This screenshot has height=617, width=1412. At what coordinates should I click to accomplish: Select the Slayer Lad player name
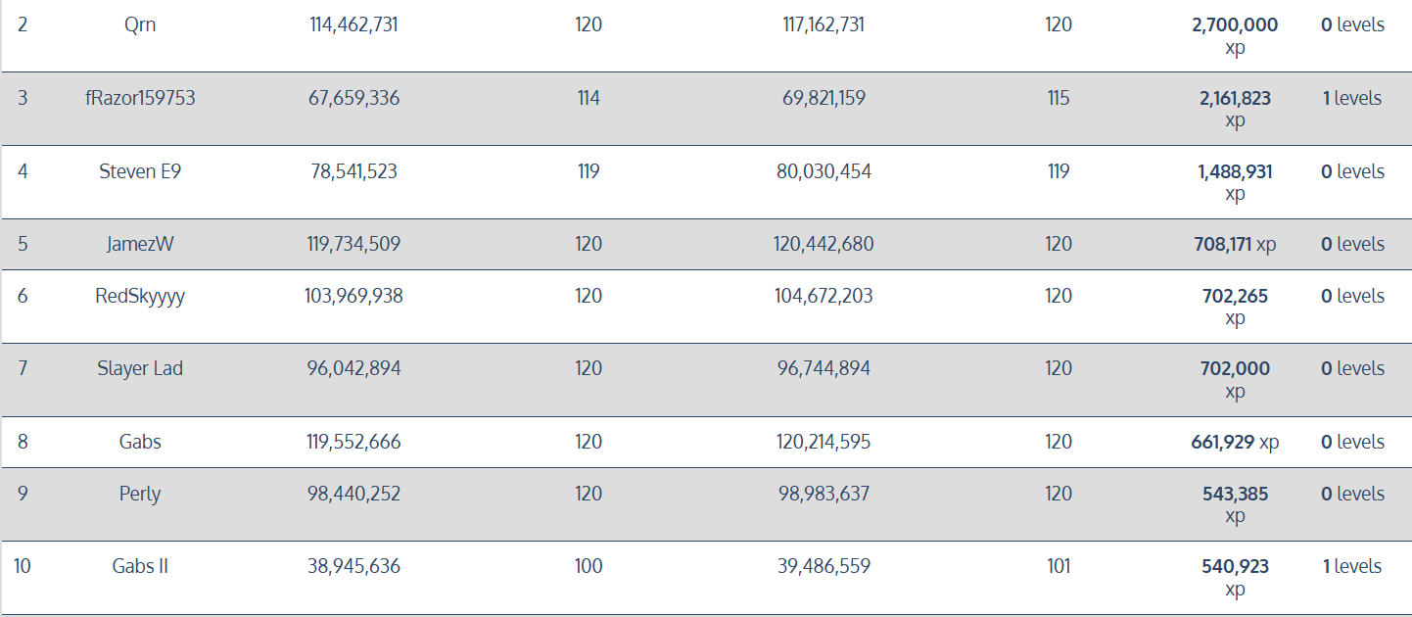[x=140, y=368]
